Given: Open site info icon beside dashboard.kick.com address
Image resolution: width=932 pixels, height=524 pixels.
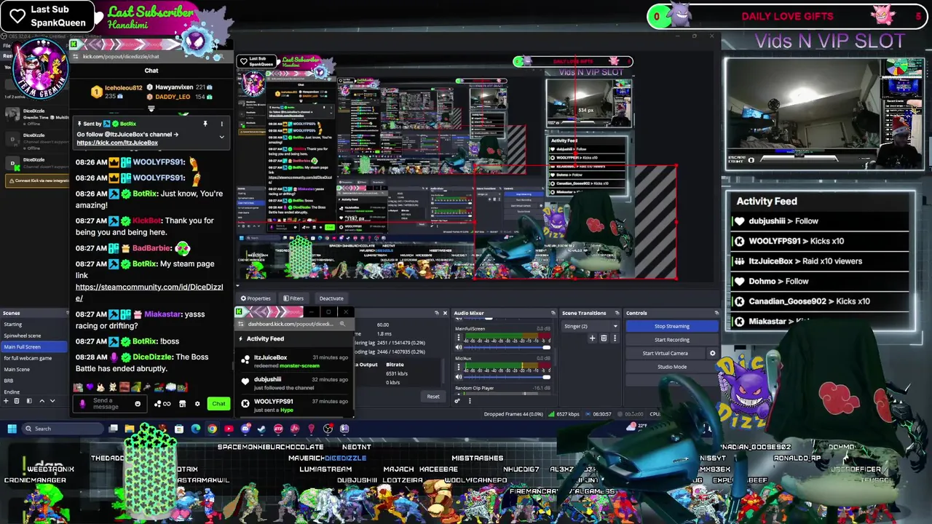Looking at the screenshot, I should pos(241,324).
